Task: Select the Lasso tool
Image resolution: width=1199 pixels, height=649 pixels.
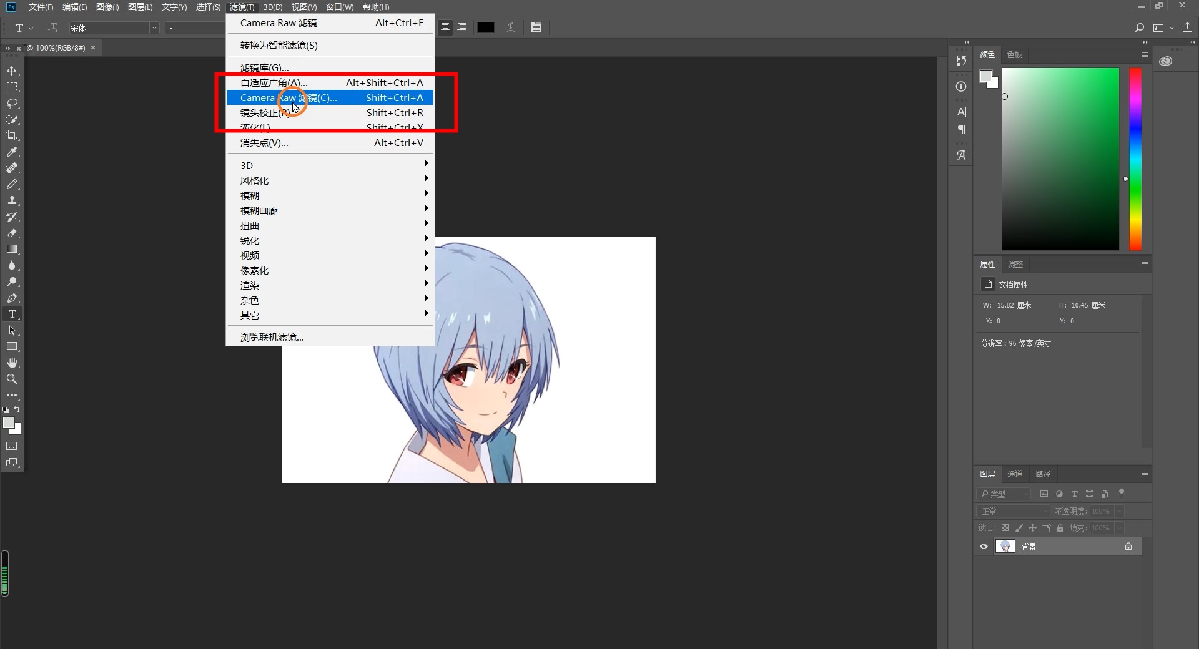Action: pyautogui.click(x=12, y=103)
